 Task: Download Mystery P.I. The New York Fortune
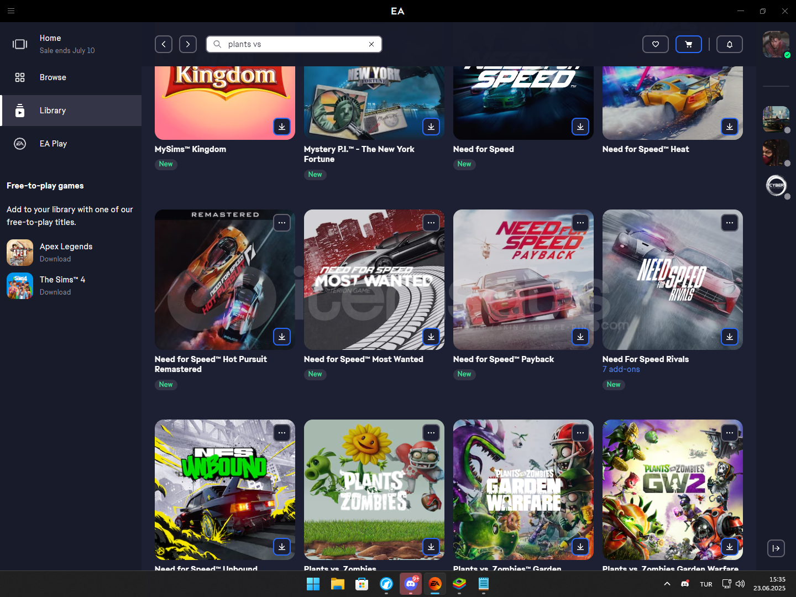click(x=431, y=127)
